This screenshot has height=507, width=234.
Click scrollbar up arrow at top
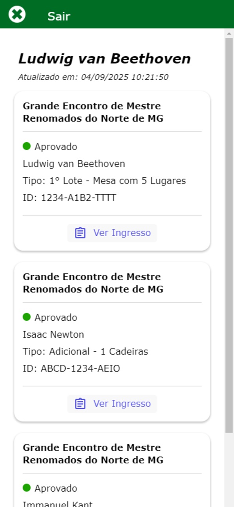pos(229,33)
